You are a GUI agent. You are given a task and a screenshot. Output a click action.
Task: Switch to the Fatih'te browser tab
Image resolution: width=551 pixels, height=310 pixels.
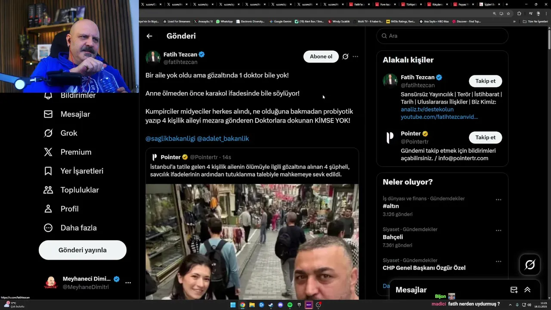(359, 4)
